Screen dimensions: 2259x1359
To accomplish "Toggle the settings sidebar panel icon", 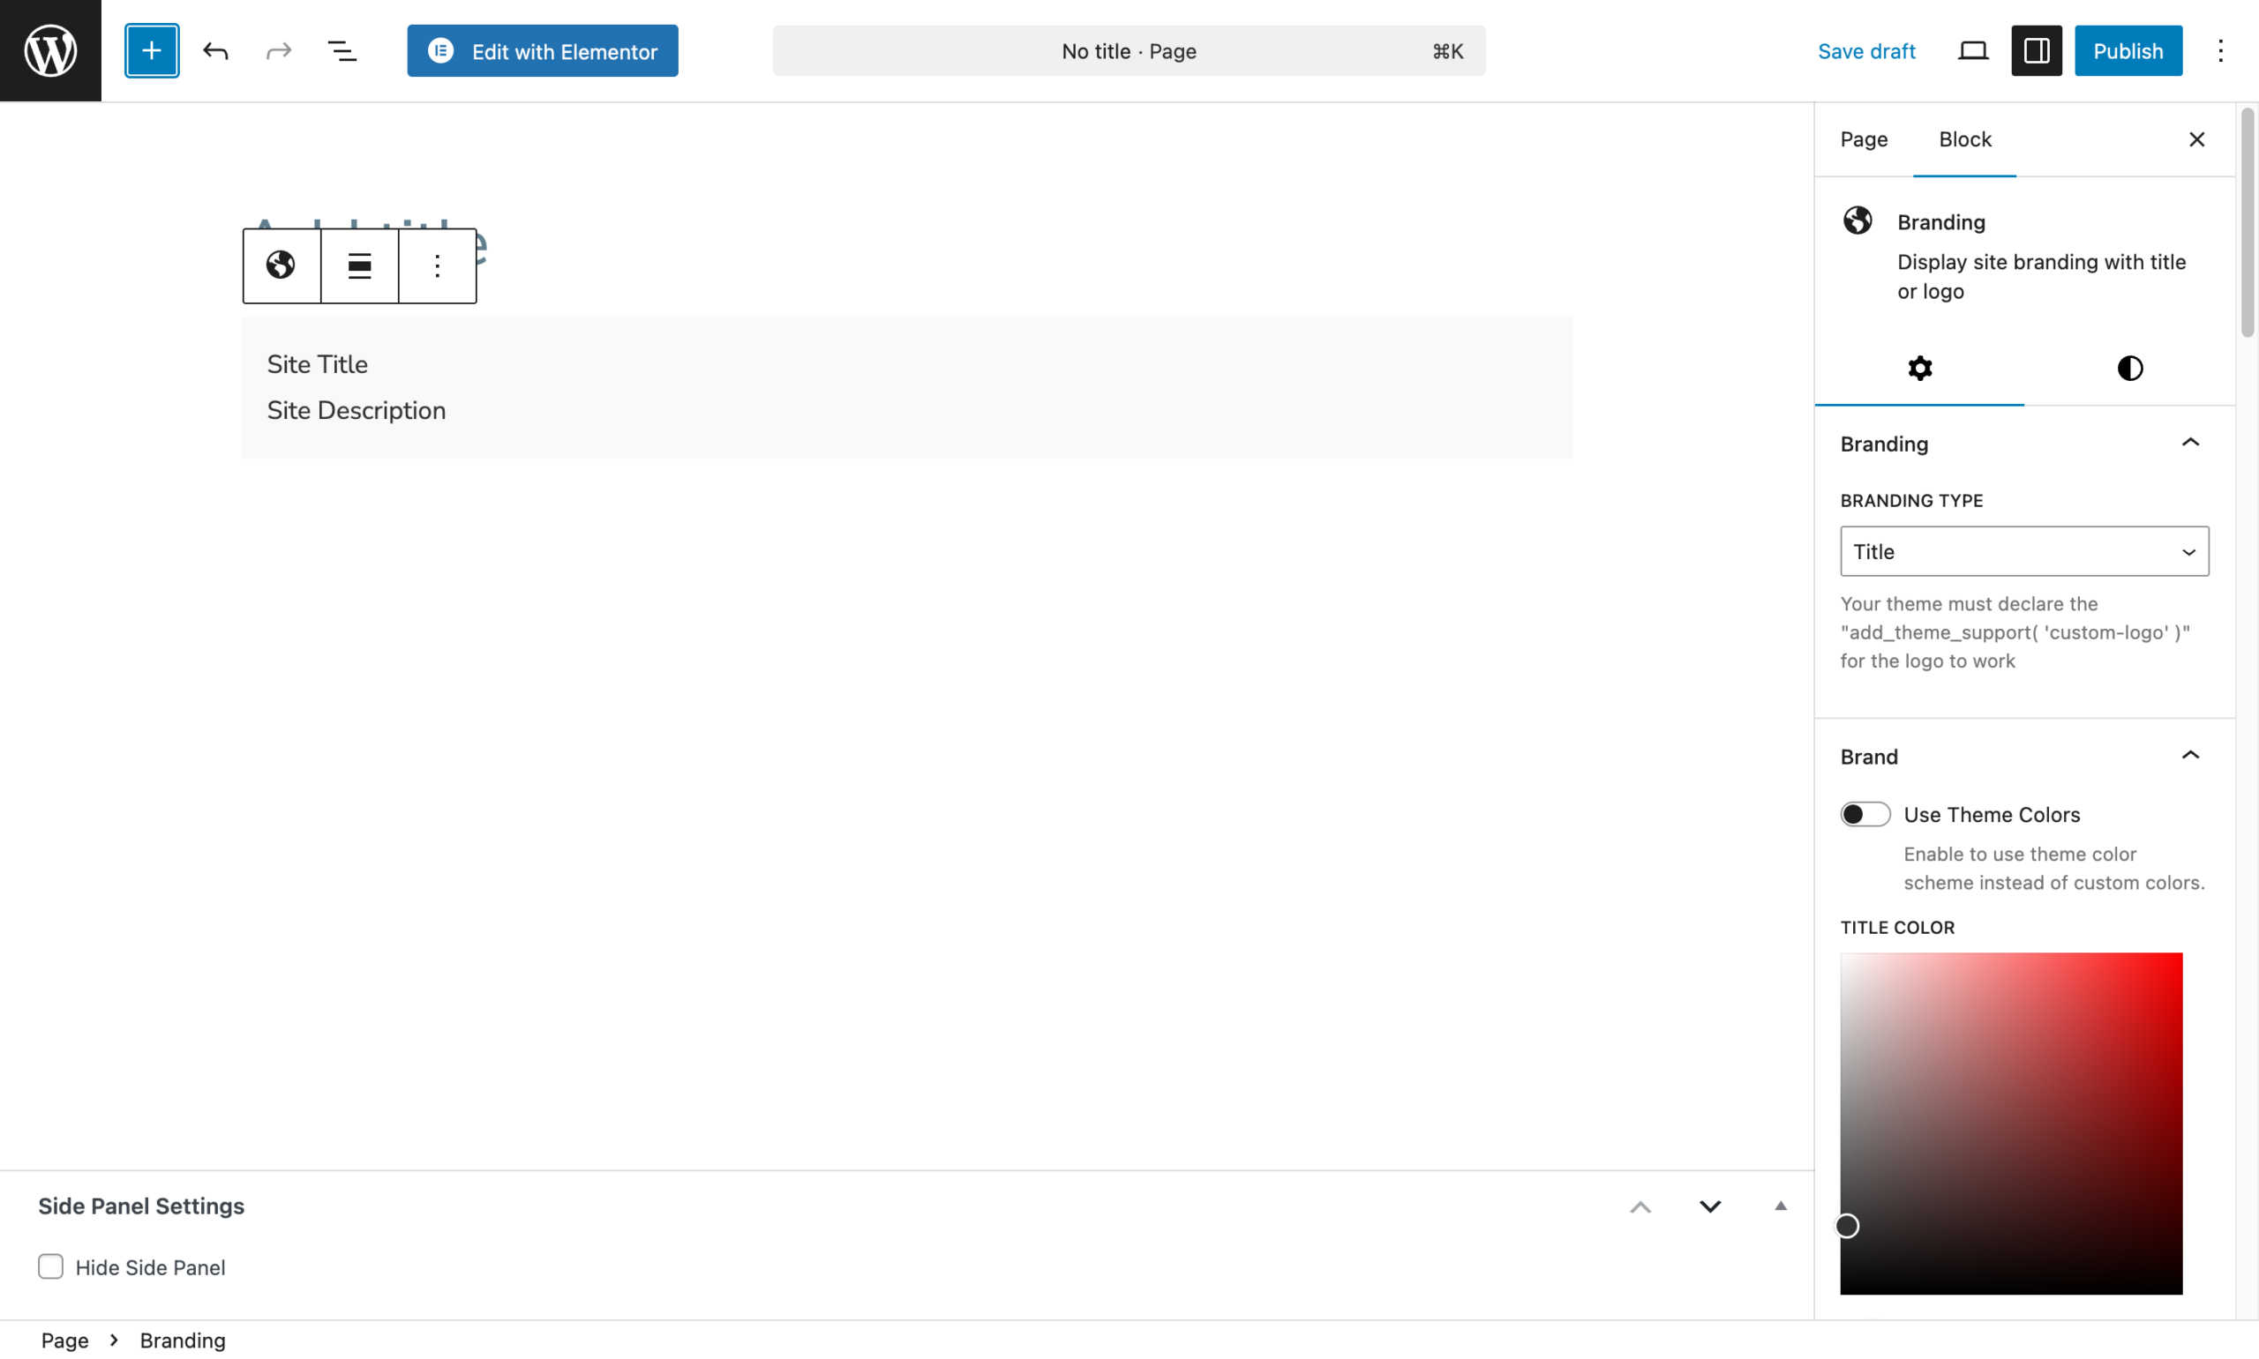I will coord(2036,50).
